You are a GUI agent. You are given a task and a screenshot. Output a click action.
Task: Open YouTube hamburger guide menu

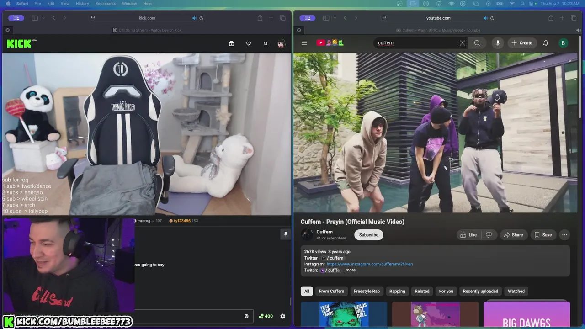(x=304, y=43)
